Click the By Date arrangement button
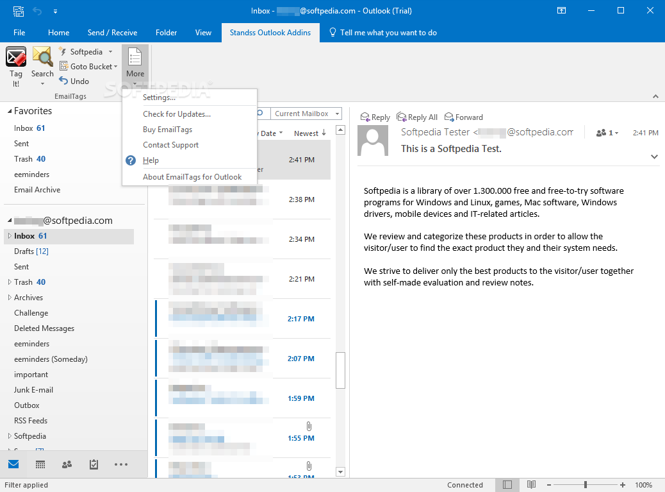 pos(269,133)
